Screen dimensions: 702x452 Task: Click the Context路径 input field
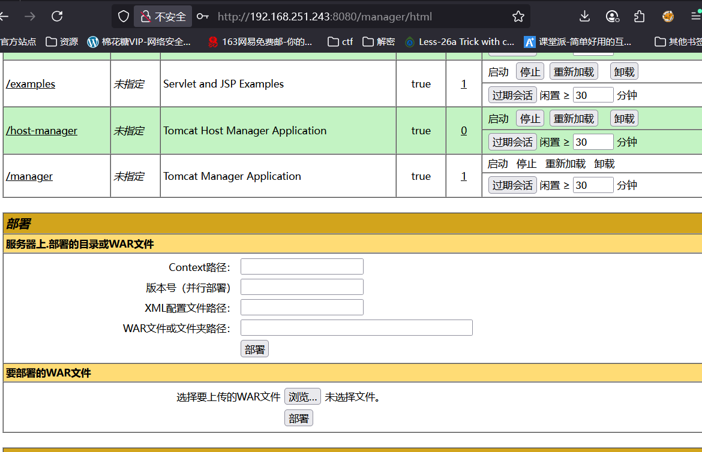[x=302, y=266]
